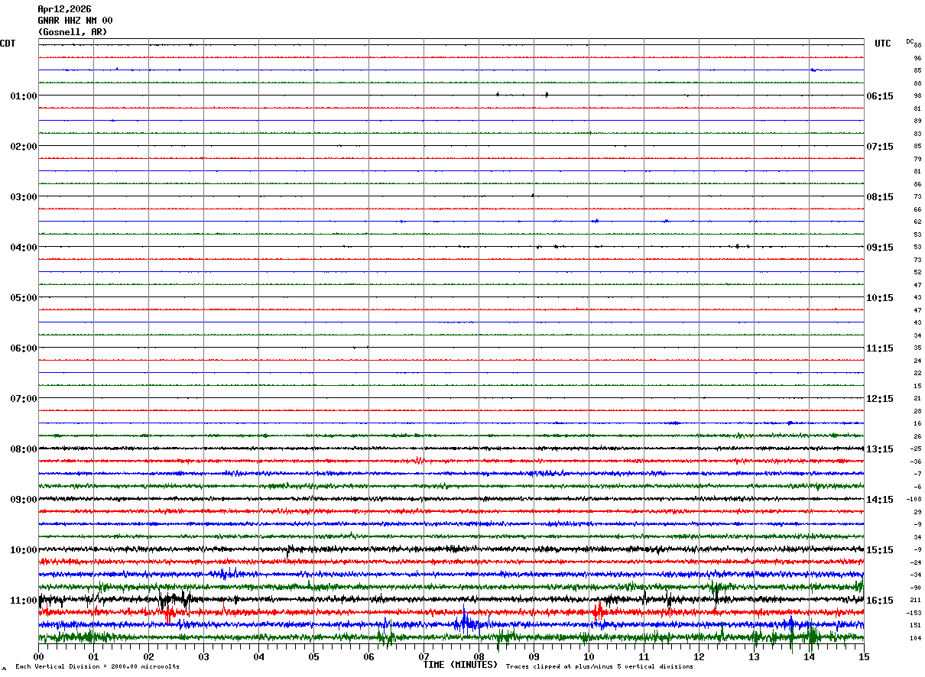The width and height of the screenshot is (925, 677).
Task: Click the 13:15 UTC time label
Action: (880, 449)
